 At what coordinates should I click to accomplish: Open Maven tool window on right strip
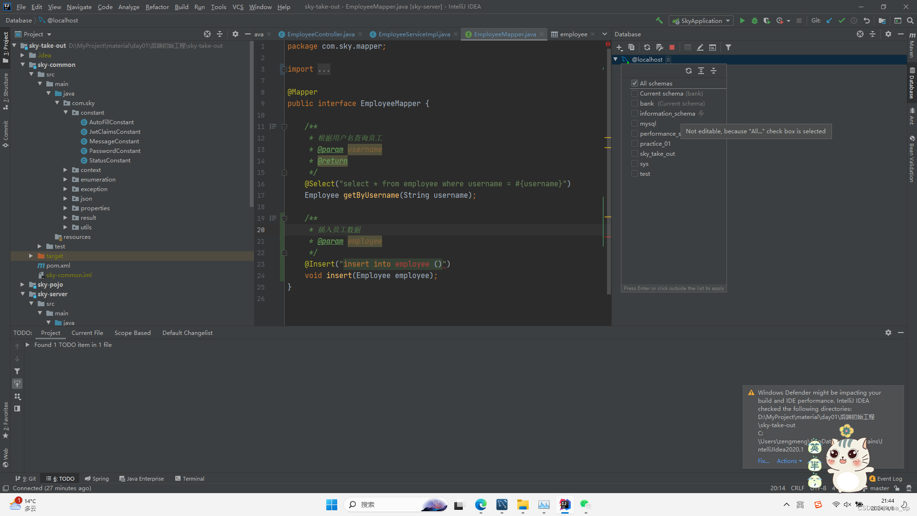912,45
